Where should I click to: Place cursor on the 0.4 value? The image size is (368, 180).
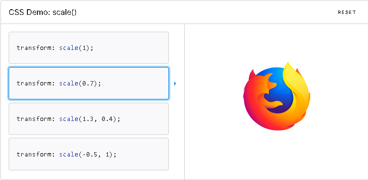[x=108, y=119]
